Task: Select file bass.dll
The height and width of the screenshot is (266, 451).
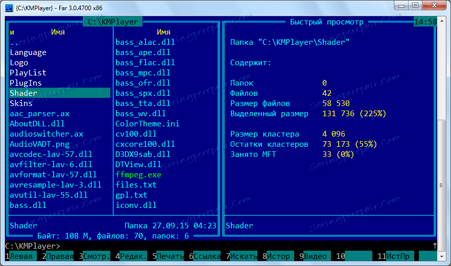Action: point(28,205)
